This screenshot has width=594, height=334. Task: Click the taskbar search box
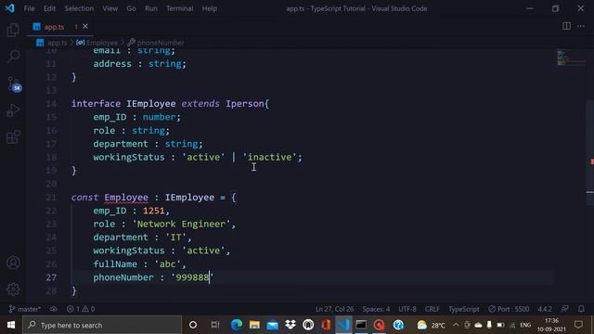pos(102,325)
